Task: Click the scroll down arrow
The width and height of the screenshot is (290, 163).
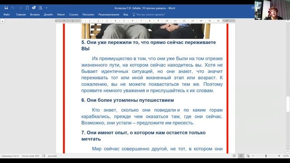Action: [288, 151]
